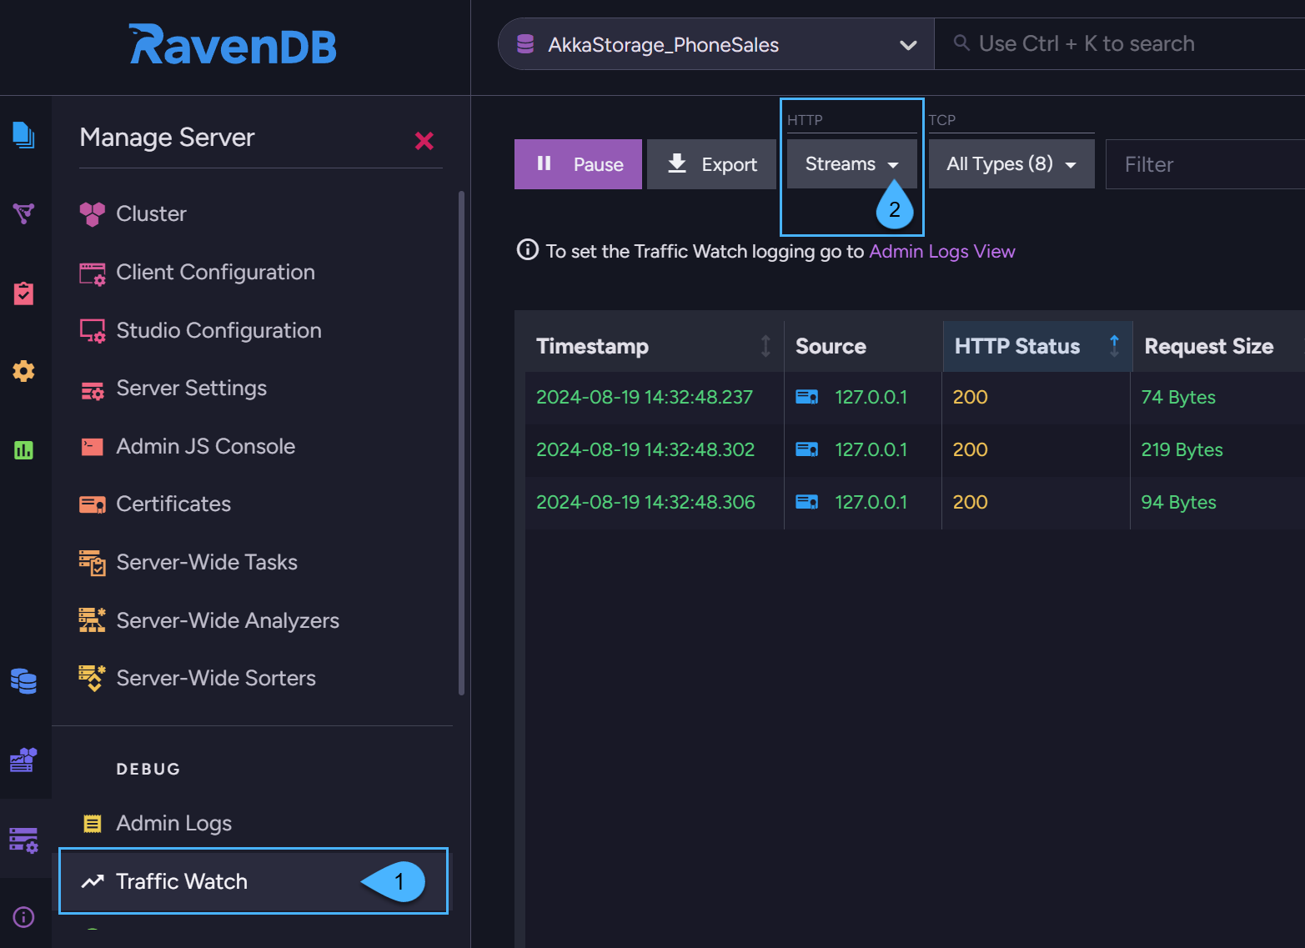
Task: Open the Manage Server icon in the left rail
Action: (x=23, y=840)
